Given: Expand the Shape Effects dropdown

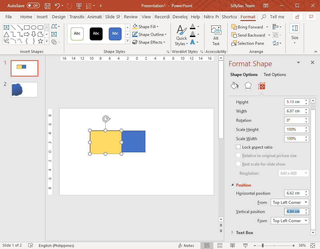Looking at the screenshot, I should (x=149, y=42).
